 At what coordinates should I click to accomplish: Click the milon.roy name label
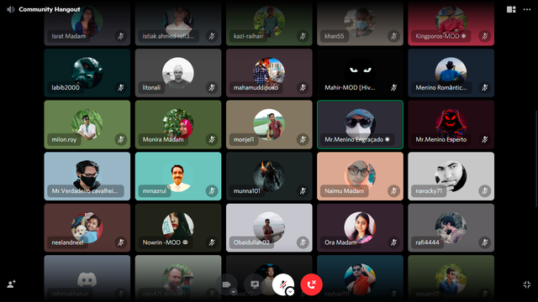(x=64, y=139)
